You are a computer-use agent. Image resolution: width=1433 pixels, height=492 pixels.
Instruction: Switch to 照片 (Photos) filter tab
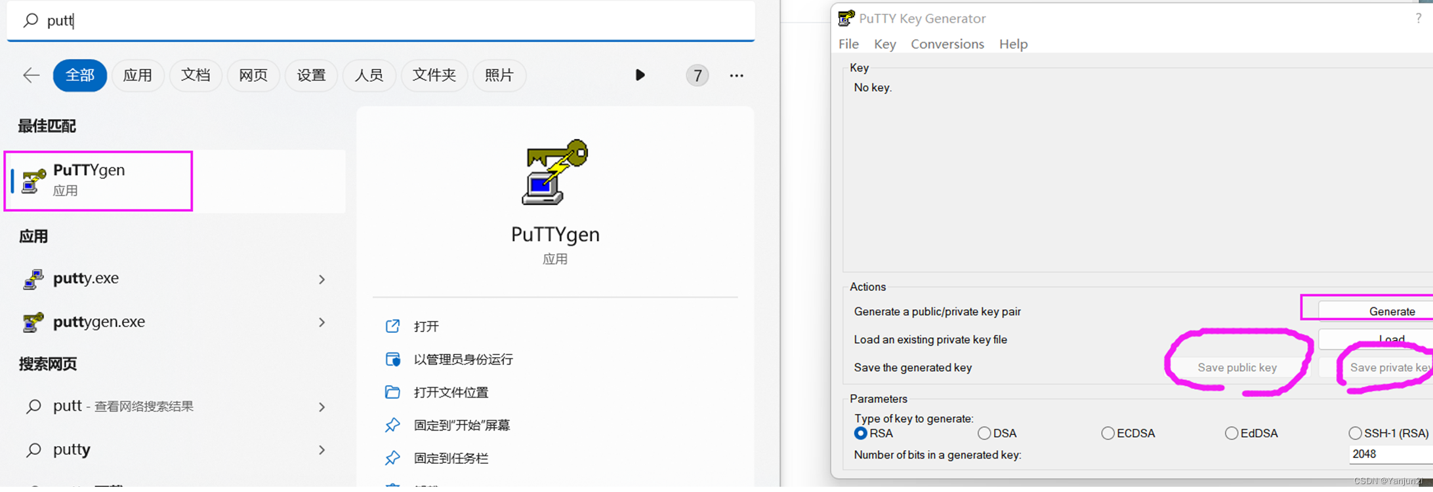point(499,75)
